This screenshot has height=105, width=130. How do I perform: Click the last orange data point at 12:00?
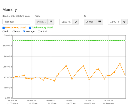(126, 76)
